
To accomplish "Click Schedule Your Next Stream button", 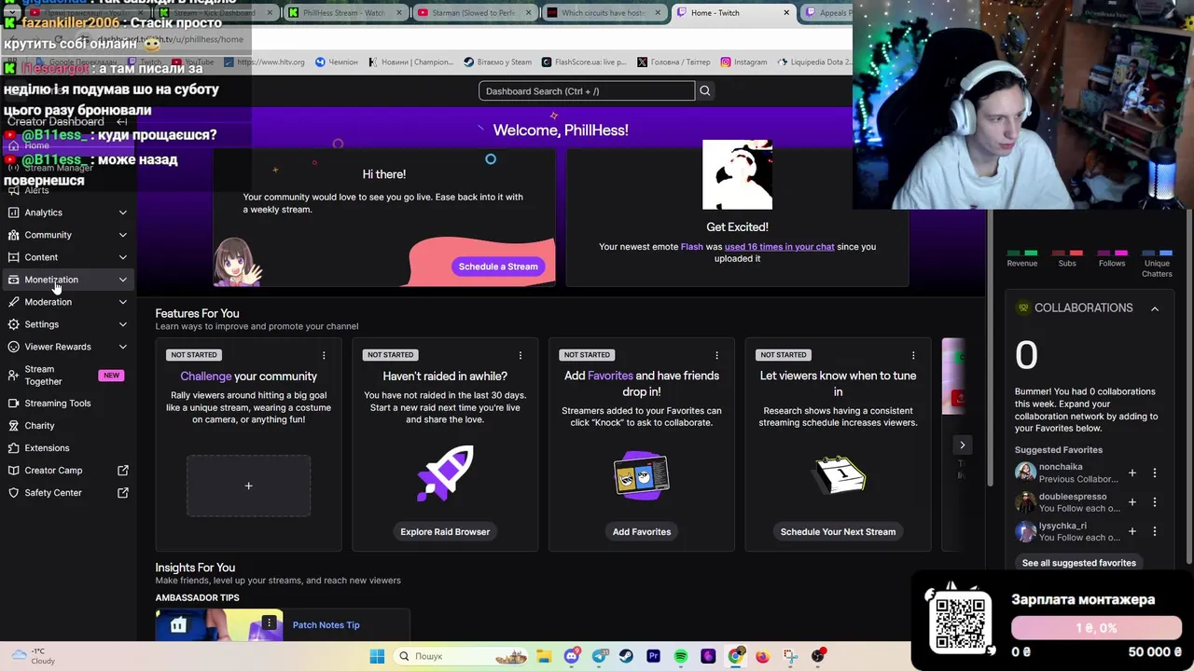I will tap(838, 532).
